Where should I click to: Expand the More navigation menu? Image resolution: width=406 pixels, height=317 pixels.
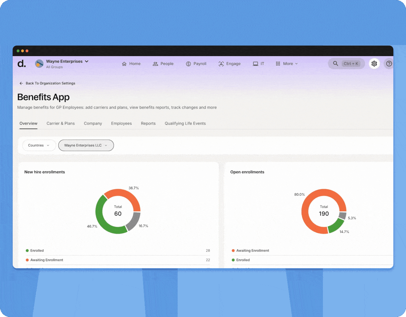pyautogui.click(x=286, y=63)
